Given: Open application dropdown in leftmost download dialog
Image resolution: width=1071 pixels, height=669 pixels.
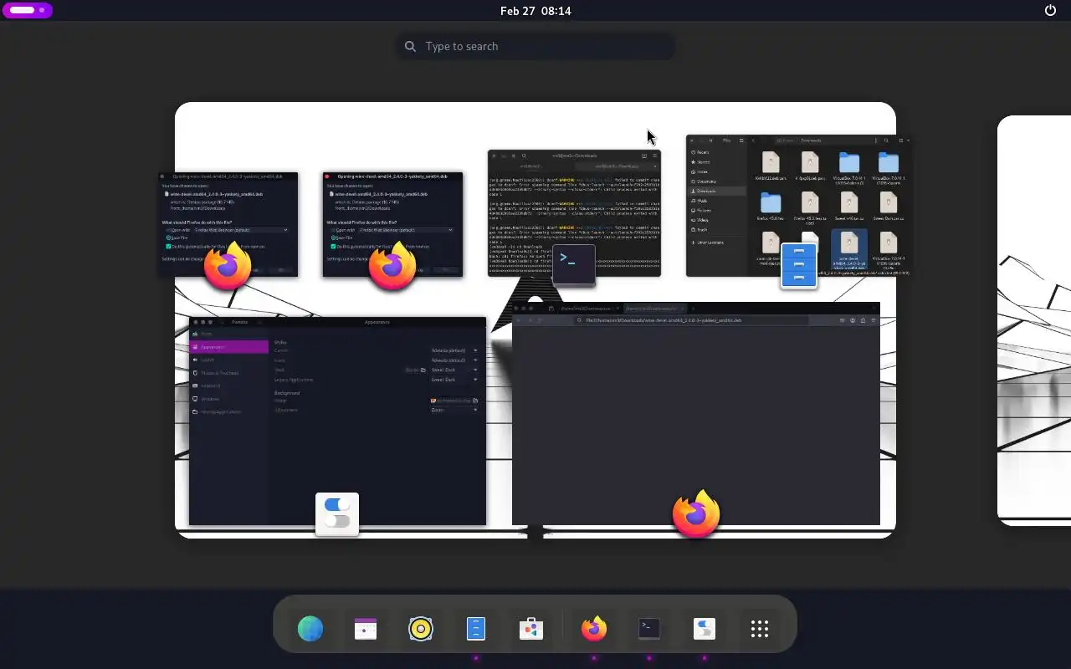Looking at the screenshot, I should point(241,230).
